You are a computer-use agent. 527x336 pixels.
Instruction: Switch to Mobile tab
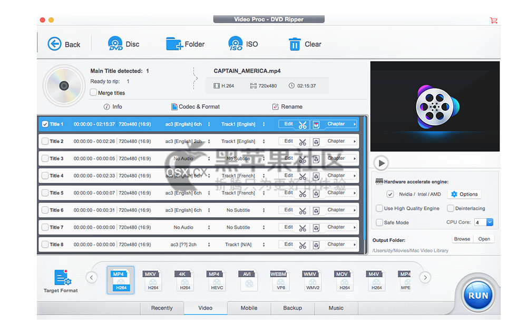(249, 308)
